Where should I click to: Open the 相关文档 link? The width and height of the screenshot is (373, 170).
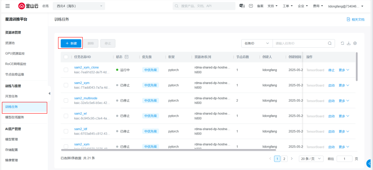pyautogui.click(x=356, y=19)
